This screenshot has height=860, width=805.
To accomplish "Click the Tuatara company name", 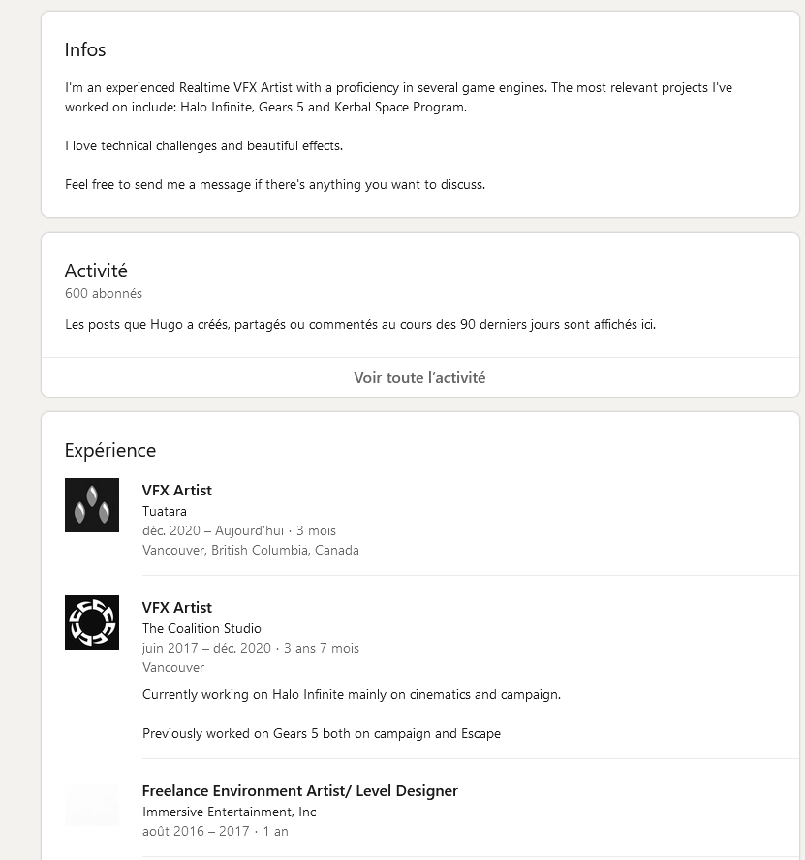I will 165,511.
